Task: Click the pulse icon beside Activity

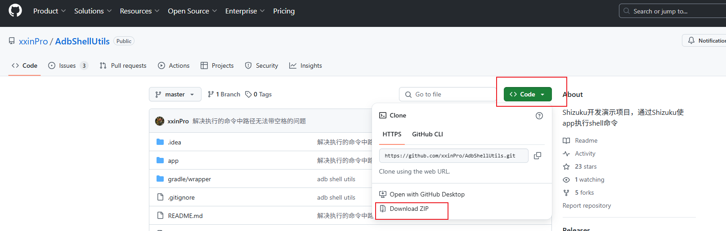Action: (566, 153)
